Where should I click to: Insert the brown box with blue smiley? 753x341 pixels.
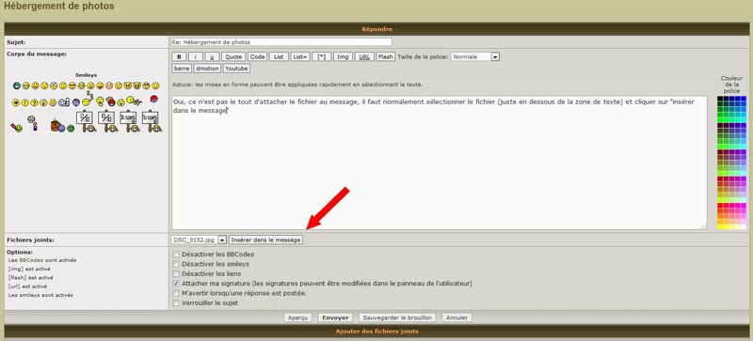tap(58, 126)
